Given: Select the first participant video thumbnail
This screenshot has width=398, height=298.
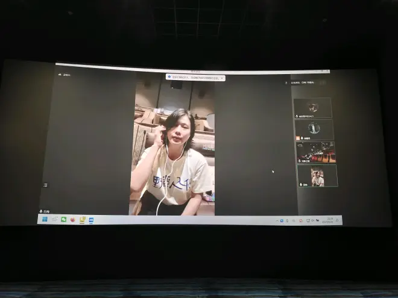Looking at the screenshot, I should 312,108.
